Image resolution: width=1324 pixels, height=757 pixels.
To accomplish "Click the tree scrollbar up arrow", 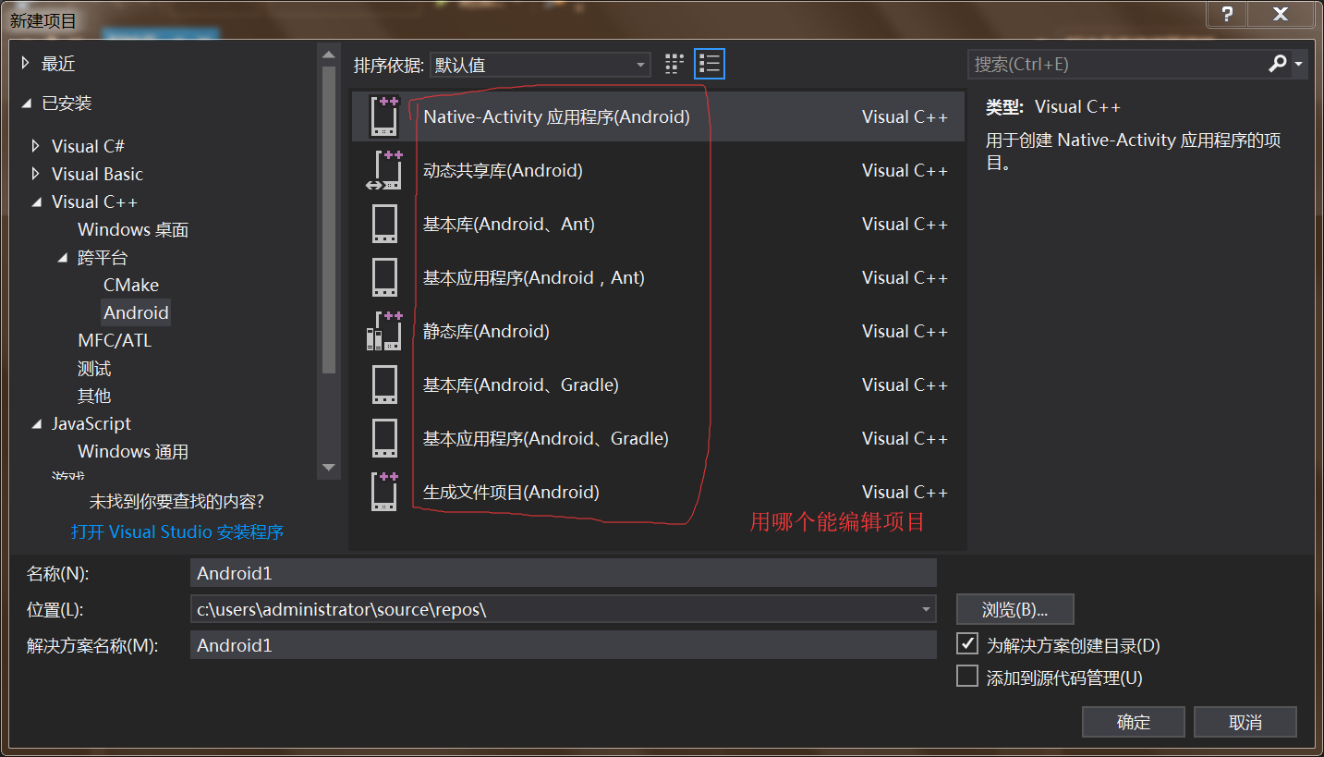I will pos(328,54).
